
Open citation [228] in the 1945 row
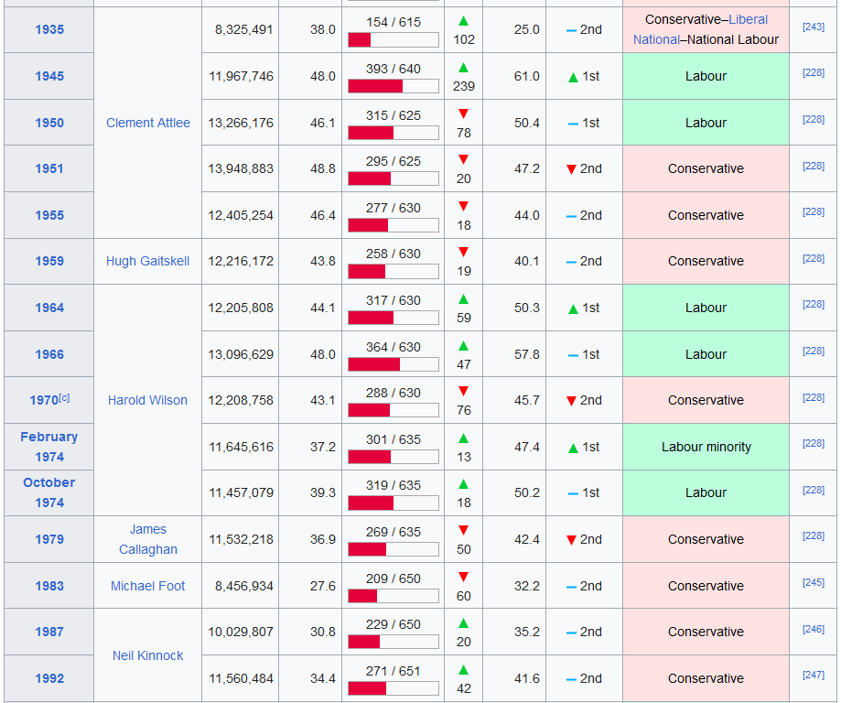tap(814, 73)
